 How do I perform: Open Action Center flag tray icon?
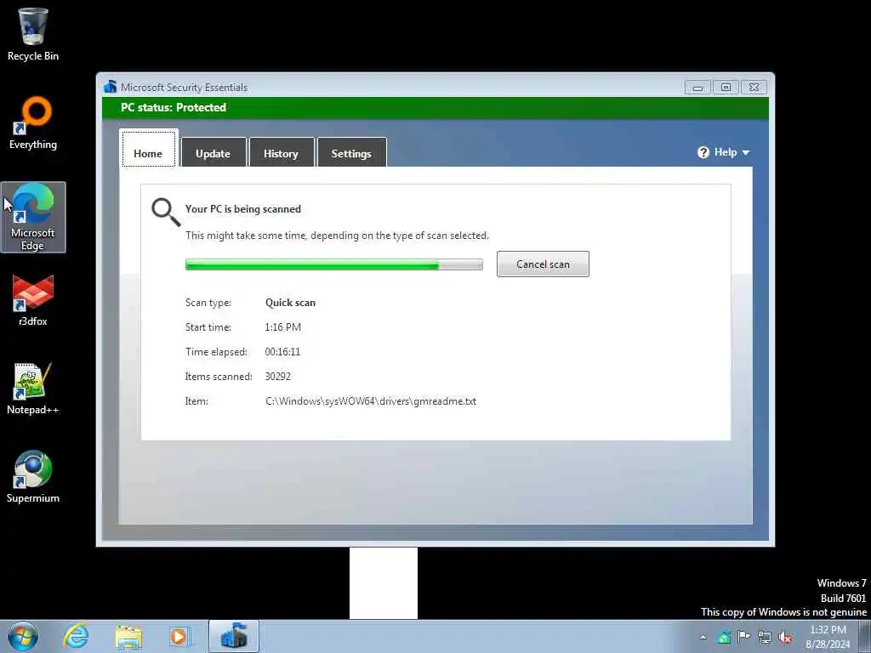point(743,636)
